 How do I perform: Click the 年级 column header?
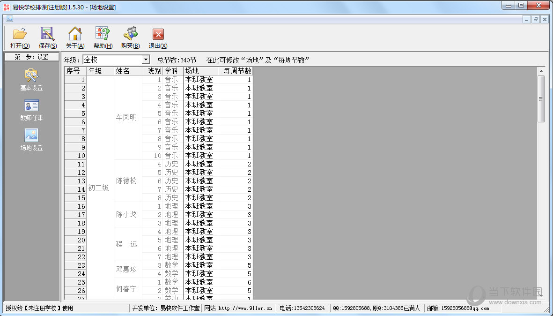(x=100, y=71)
